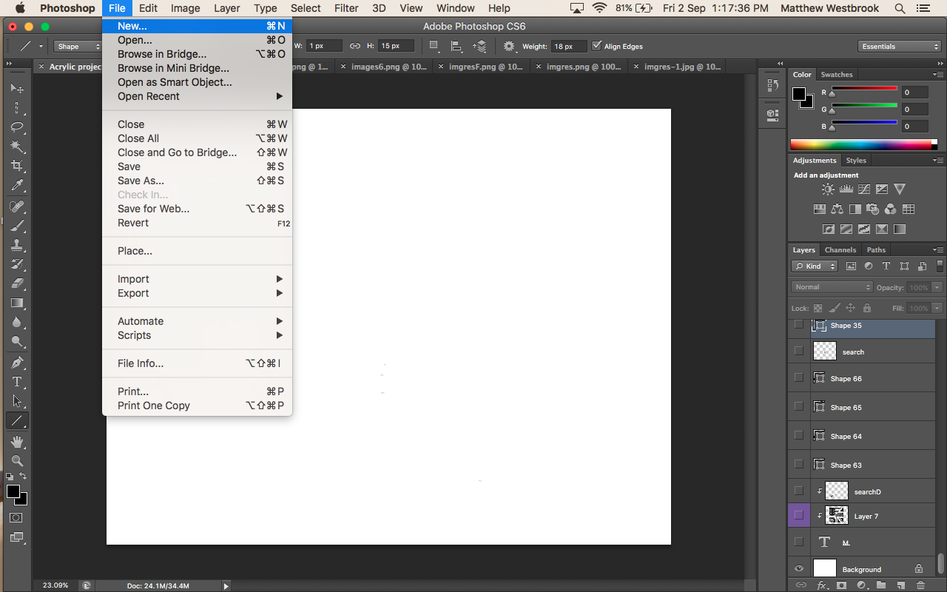Select the Line tool in toolbox
Viewport: 947px width, 592px height.
pyautogui.click(x=17, y=421)
